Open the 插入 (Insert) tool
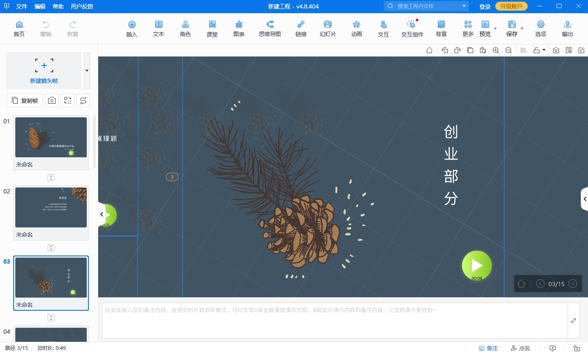Image resolution: width=588 pixels, height=352 pixels. [x=132, y=29]
